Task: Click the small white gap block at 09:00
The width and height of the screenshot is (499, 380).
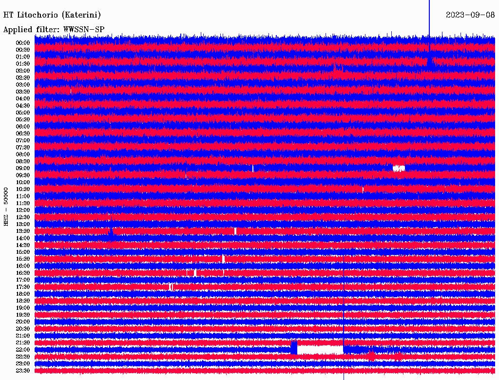Action: [x=399, y=169]
